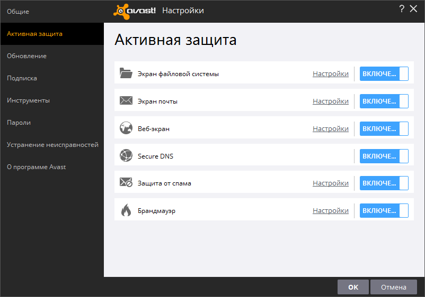Click the Экран файловой системы label
This screenshot has width=425, height=297.
point(178,74)
